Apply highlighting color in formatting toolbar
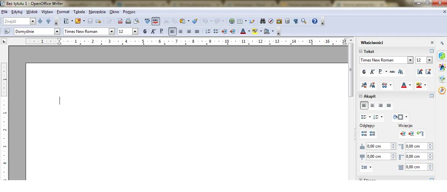Viewport: 447px width, 192px height. point(255,31)
